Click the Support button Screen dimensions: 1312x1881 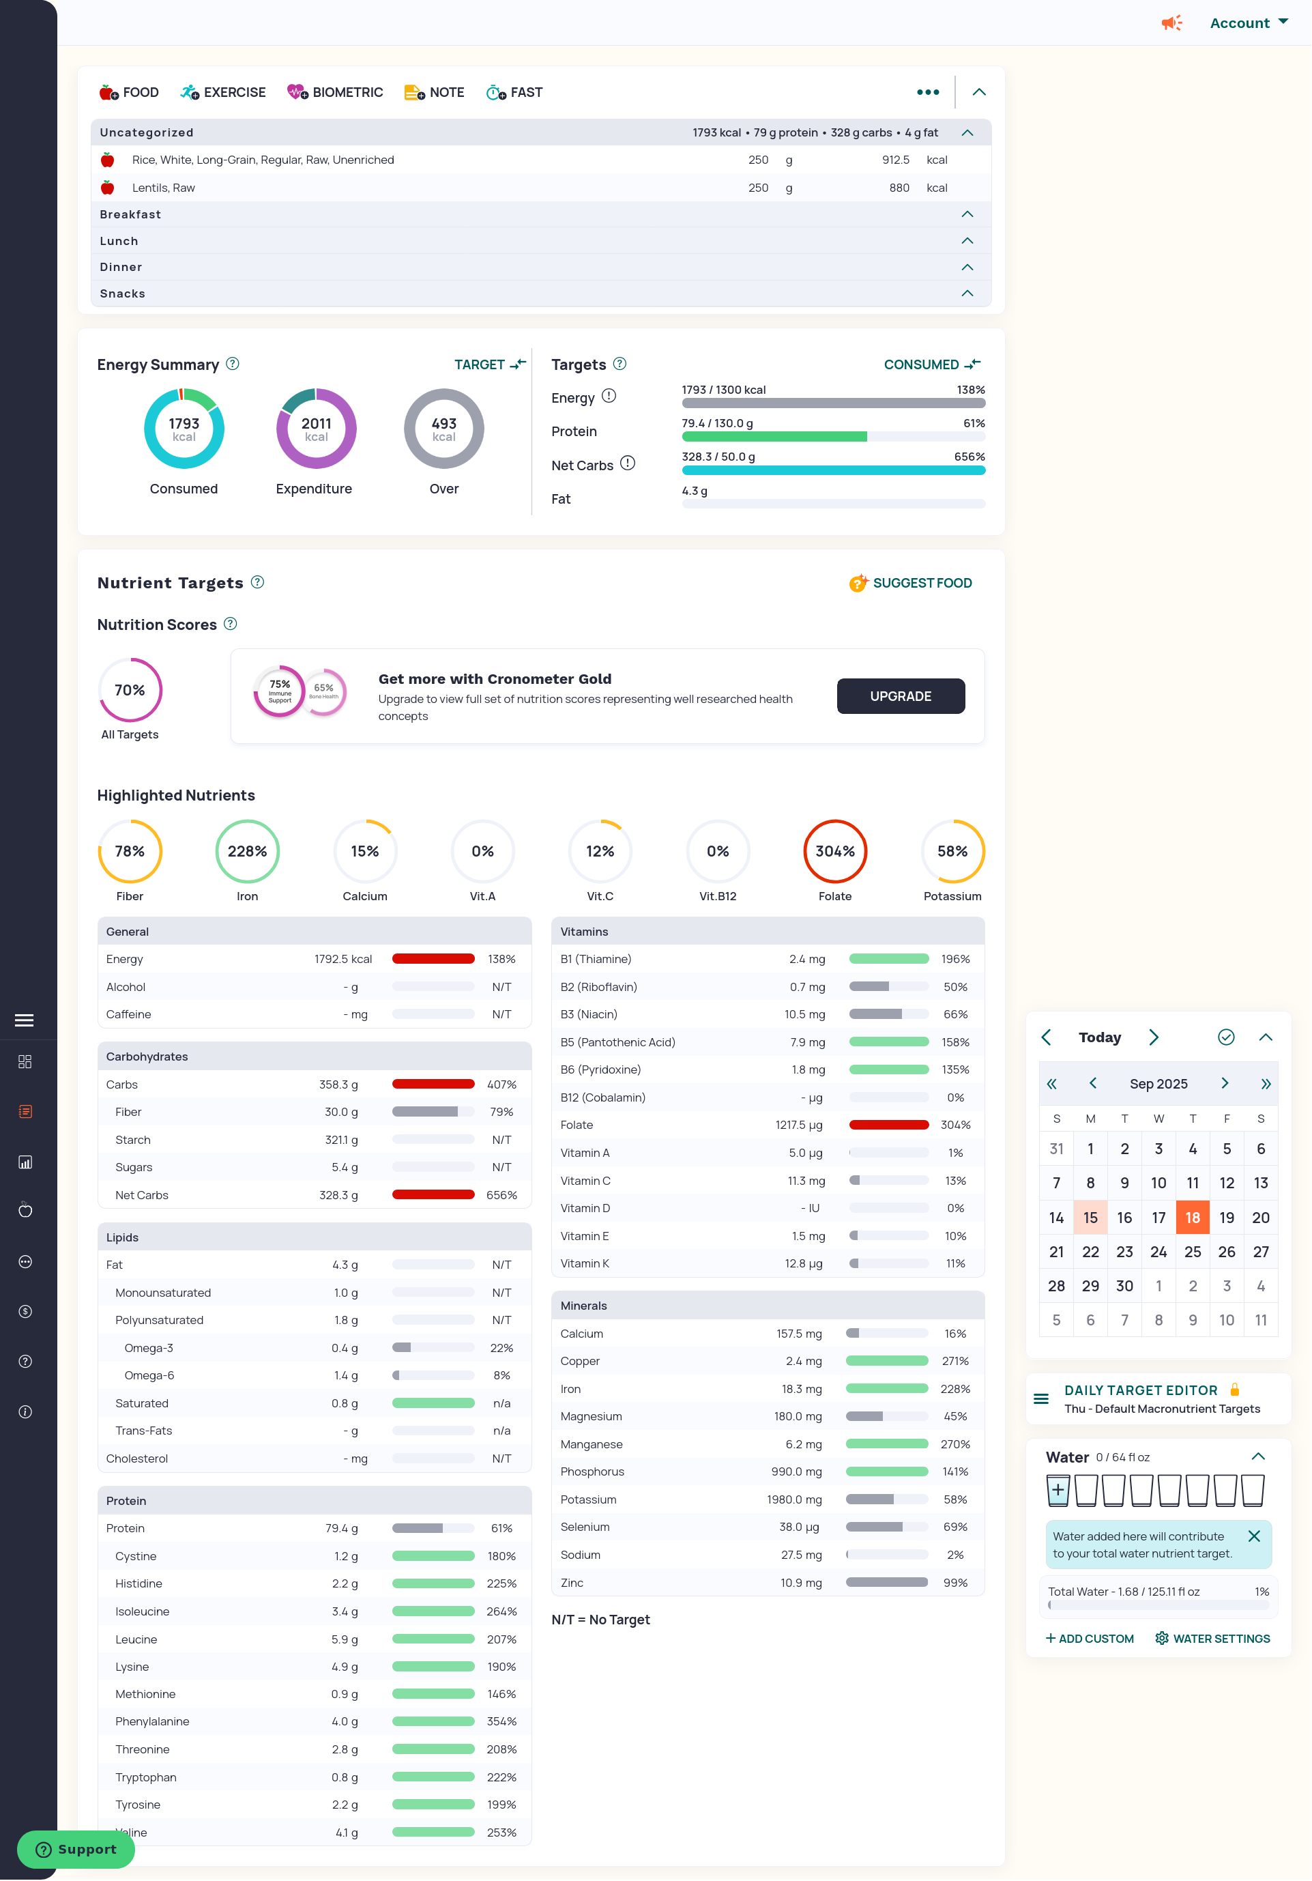(x=76, y=1849)
